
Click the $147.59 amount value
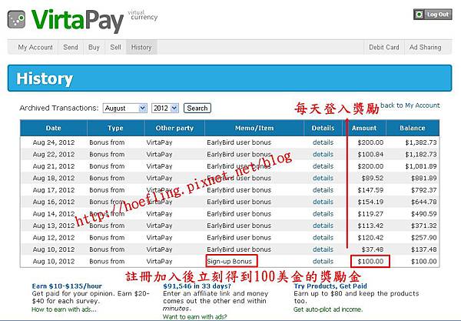point(370,190)
